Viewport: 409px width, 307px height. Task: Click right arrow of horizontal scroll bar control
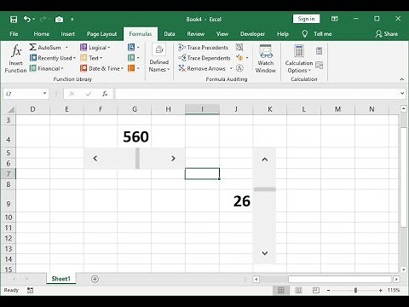tap(173, 159)
